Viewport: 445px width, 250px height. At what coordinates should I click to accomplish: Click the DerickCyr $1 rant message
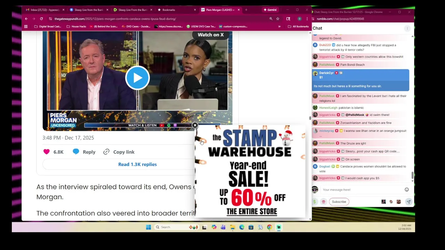(x=361, y=80)
